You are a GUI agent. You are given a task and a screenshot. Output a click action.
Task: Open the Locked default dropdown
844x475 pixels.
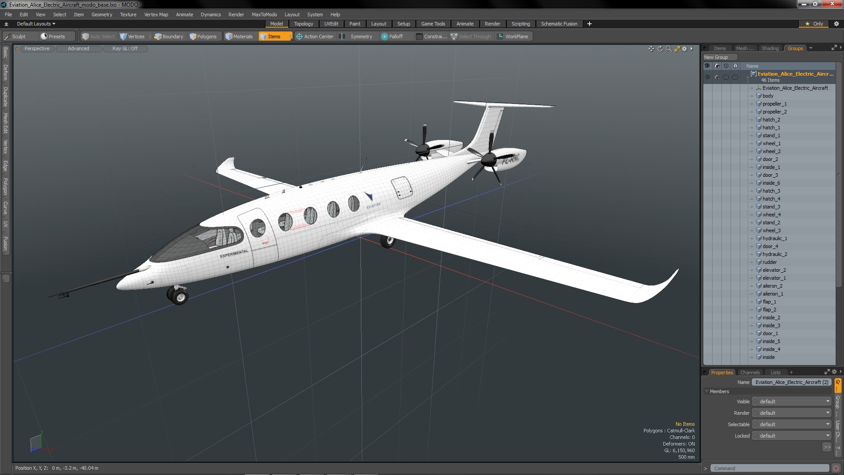point(792,436)
